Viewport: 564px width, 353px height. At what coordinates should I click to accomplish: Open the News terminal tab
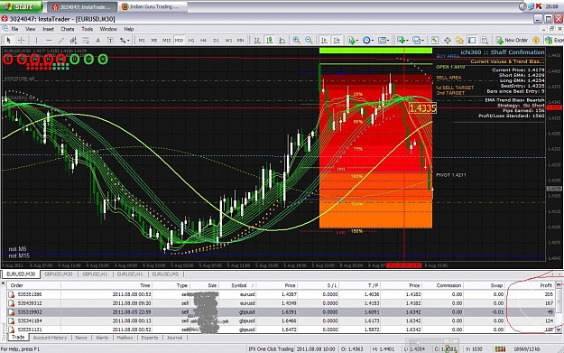[x=81, y=338]
